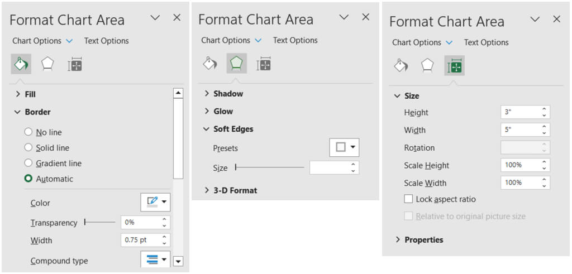The width and height of the screenshot is (572, 274).
Task: Open the Effects icon in the Border settings pane
Action: [x=47, y=65]
